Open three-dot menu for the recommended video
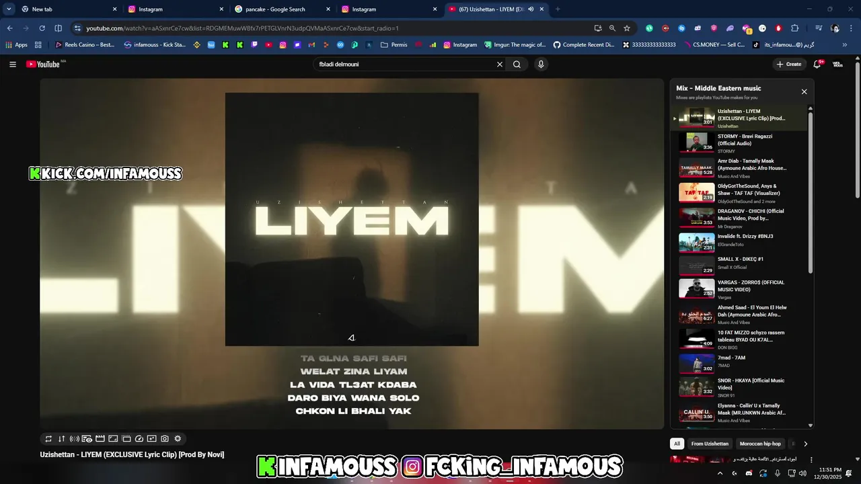Image resolution: width=861 pixels, height=484 pixels. pyautogui.click(x=811, y=460)
